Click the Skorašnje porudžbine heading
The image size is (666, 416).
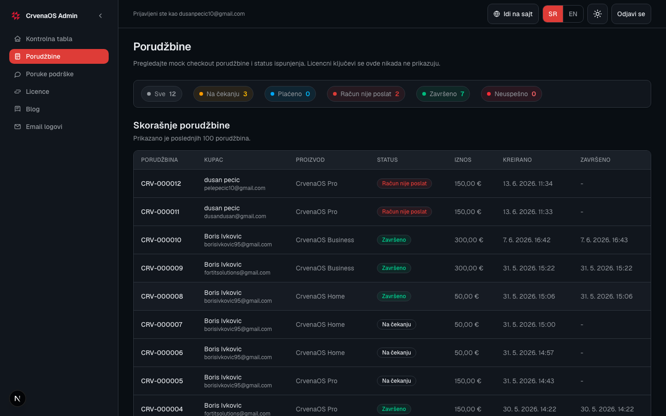pos(181,125)
